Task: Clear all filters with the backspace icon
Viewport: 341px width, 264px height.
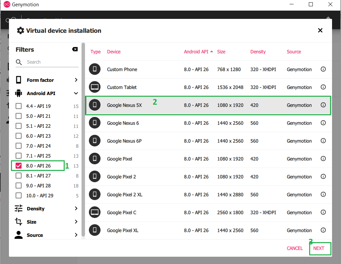Action: click(x=75, y=49)
